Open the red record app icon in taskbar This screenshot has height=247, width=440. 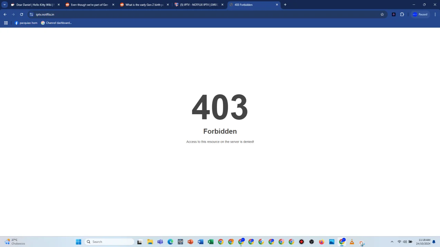301,242
